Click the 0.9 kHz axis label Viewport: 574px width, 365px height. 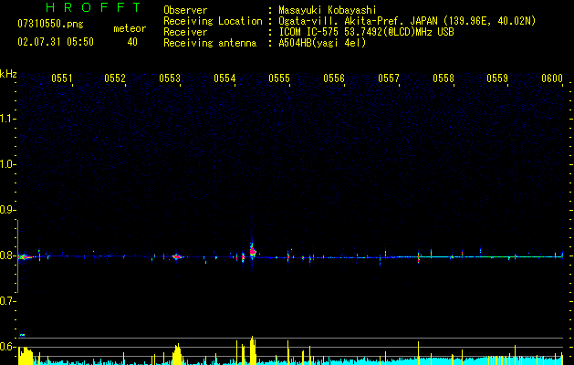(x=8, y=210)
